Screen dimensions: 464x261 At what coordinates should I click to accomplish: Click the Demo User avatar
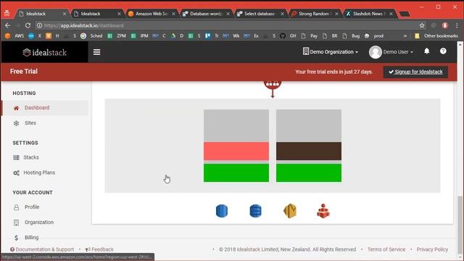coord(376,52)
